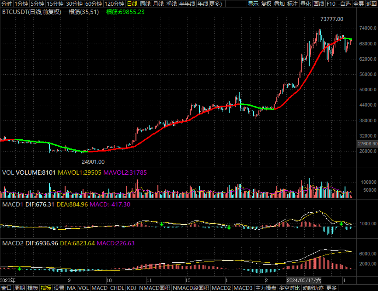Expand 更多 periods in top bar

pos(216,4)
